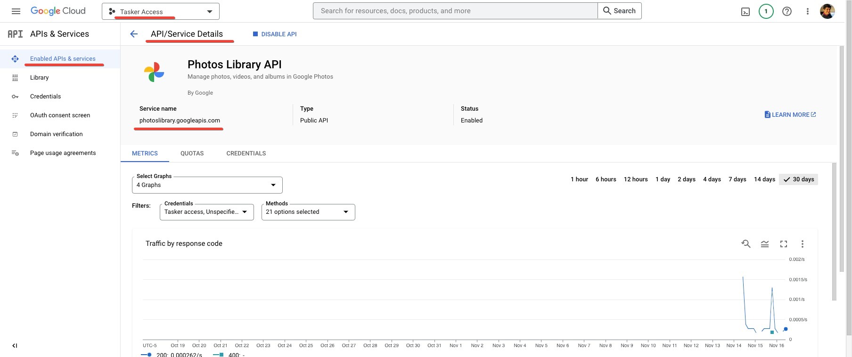The image size is (852, 357).
Task: Open Page usage agreements in sidebar
Action: click(63, 153)
